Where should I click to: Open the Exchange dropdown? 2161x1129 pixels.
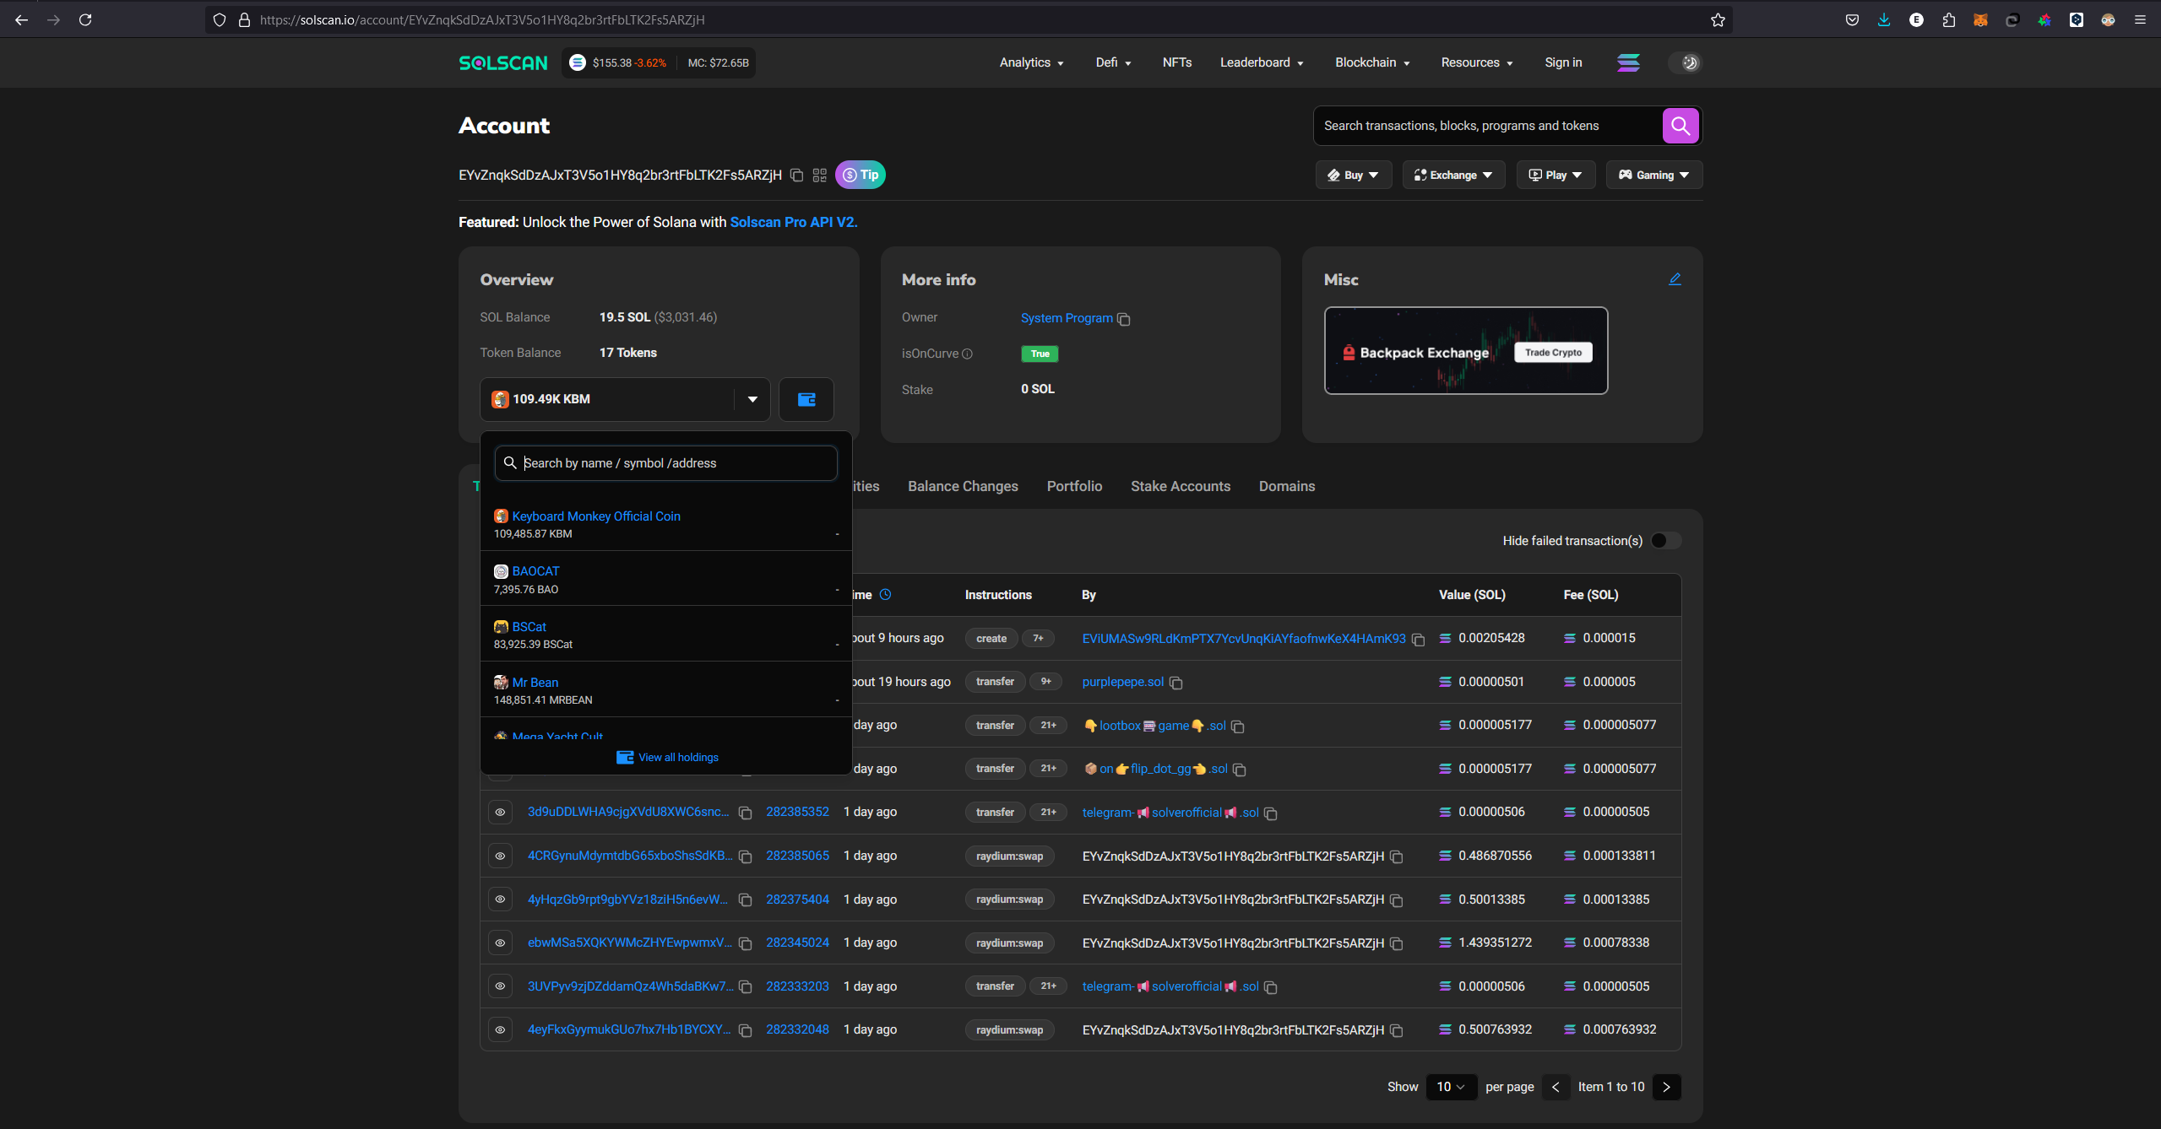1453,175
